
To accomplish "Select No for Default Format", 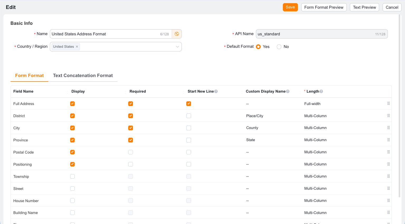I will click(x=279, y=47).
